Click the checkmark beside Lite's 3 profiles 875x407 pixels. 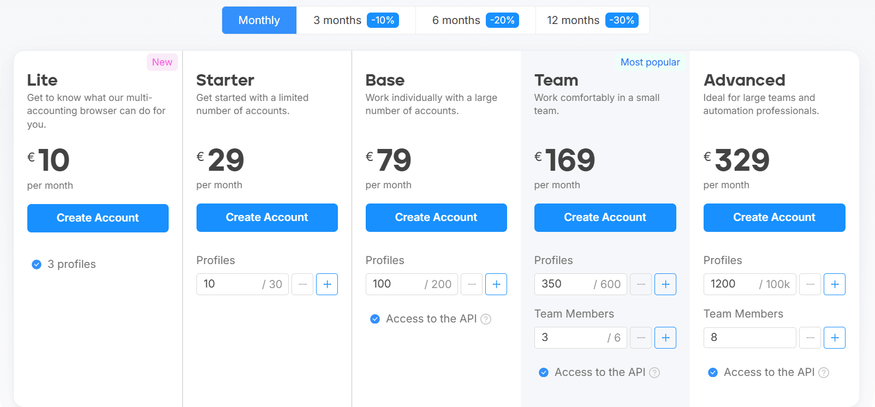coord(37,264)
